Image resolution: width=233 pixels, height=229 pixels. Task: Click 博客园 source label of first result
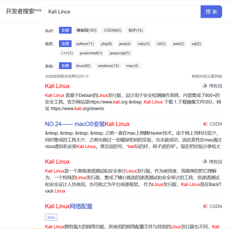tap(216, 86)
